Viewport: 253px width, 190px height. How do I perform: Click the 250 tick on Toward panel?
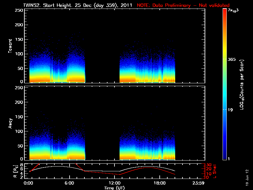pyautogui.click(x=20, y=10)
